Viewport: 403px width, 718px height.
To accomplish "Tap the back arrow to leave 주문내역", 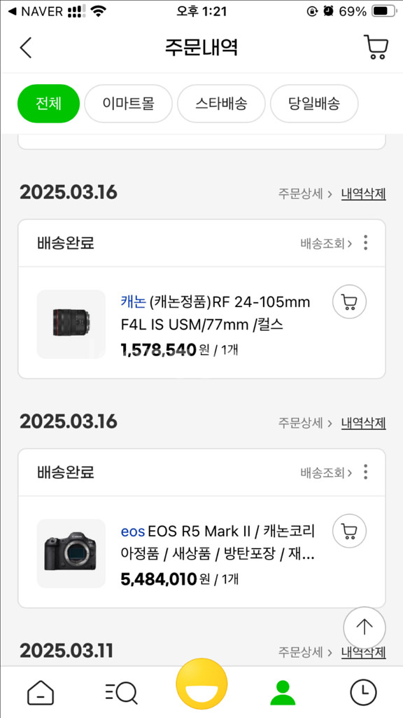I will (26, 48).
